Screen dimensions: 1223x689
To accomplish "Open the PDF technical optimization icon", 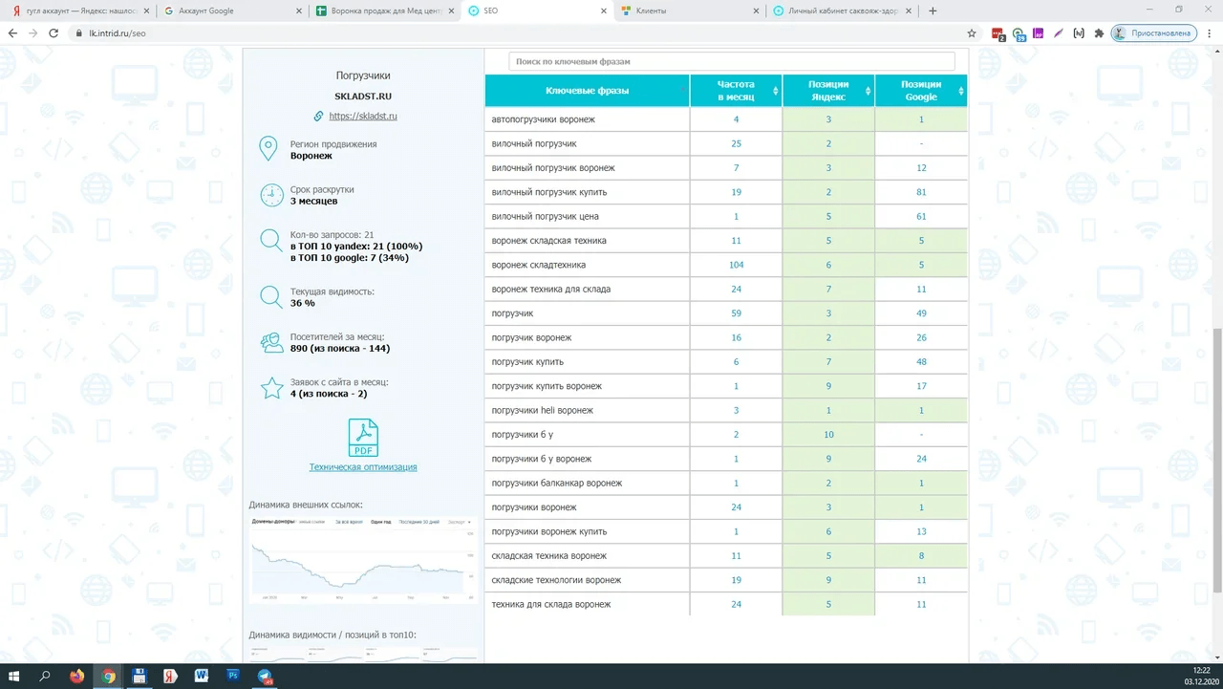I will pos(363,438).
